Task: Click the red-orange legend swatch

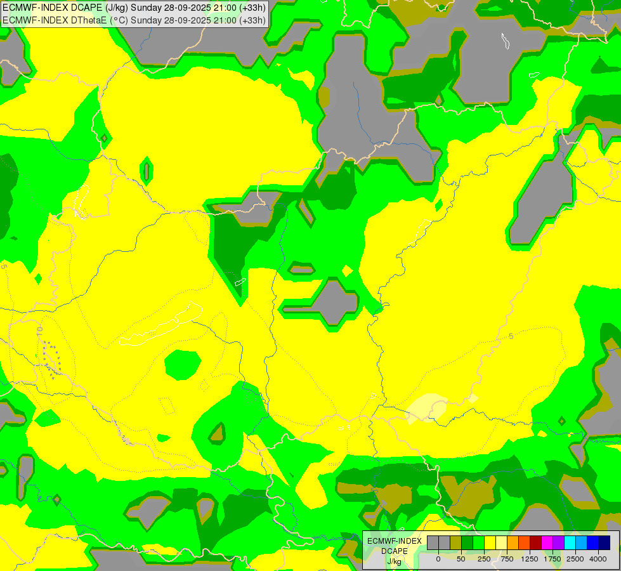Action: coord(525,543)
